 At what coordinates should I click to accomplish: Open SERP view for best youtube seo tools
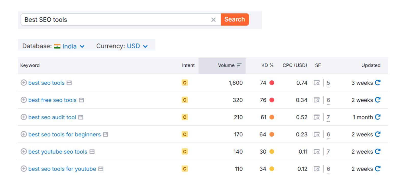[x=316, y=152]
